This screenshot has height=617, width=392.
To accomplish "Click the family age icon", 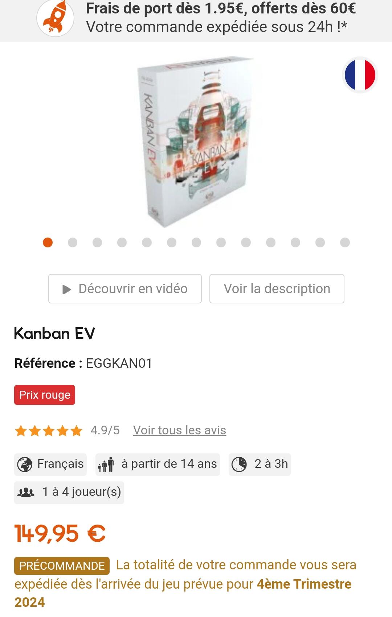I will coord(106,465).
